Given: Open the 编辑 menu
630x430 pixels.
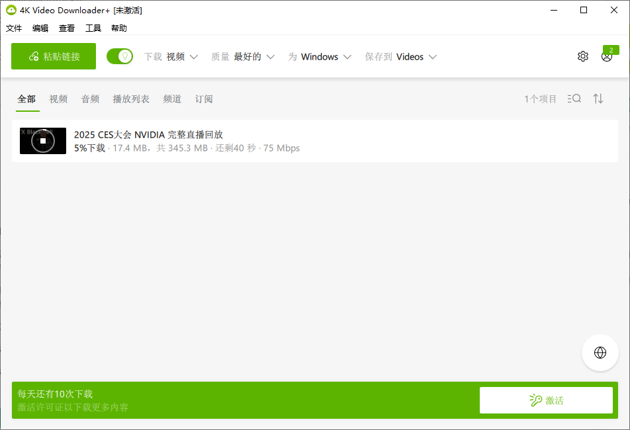Looking at the screenshot, I should click(x=40, y=28).
